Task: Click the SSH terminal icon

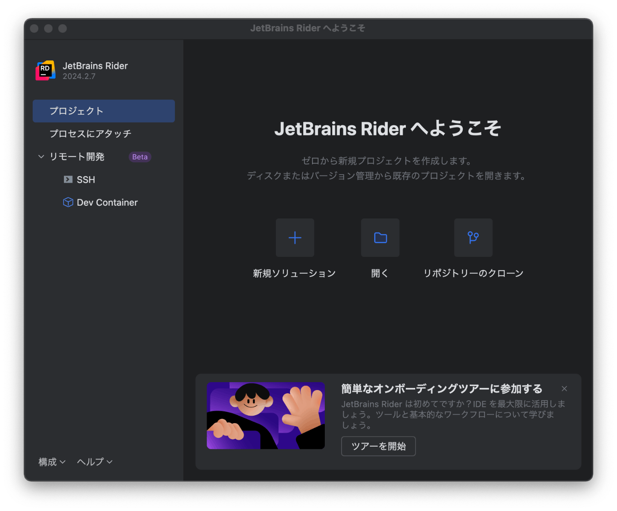Action: 68,180
